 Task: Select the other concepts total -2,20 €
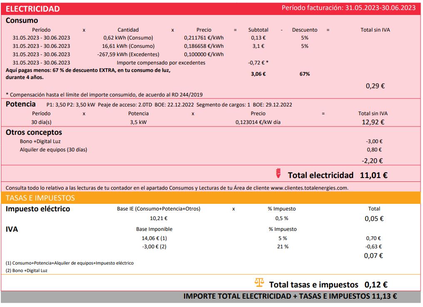[x=372, y=161]
